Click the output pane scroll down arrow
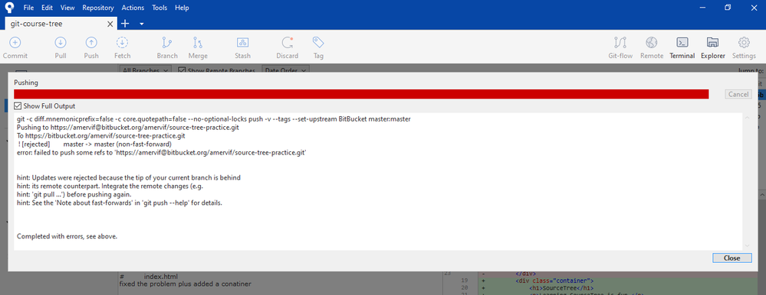 coord(747,246)
